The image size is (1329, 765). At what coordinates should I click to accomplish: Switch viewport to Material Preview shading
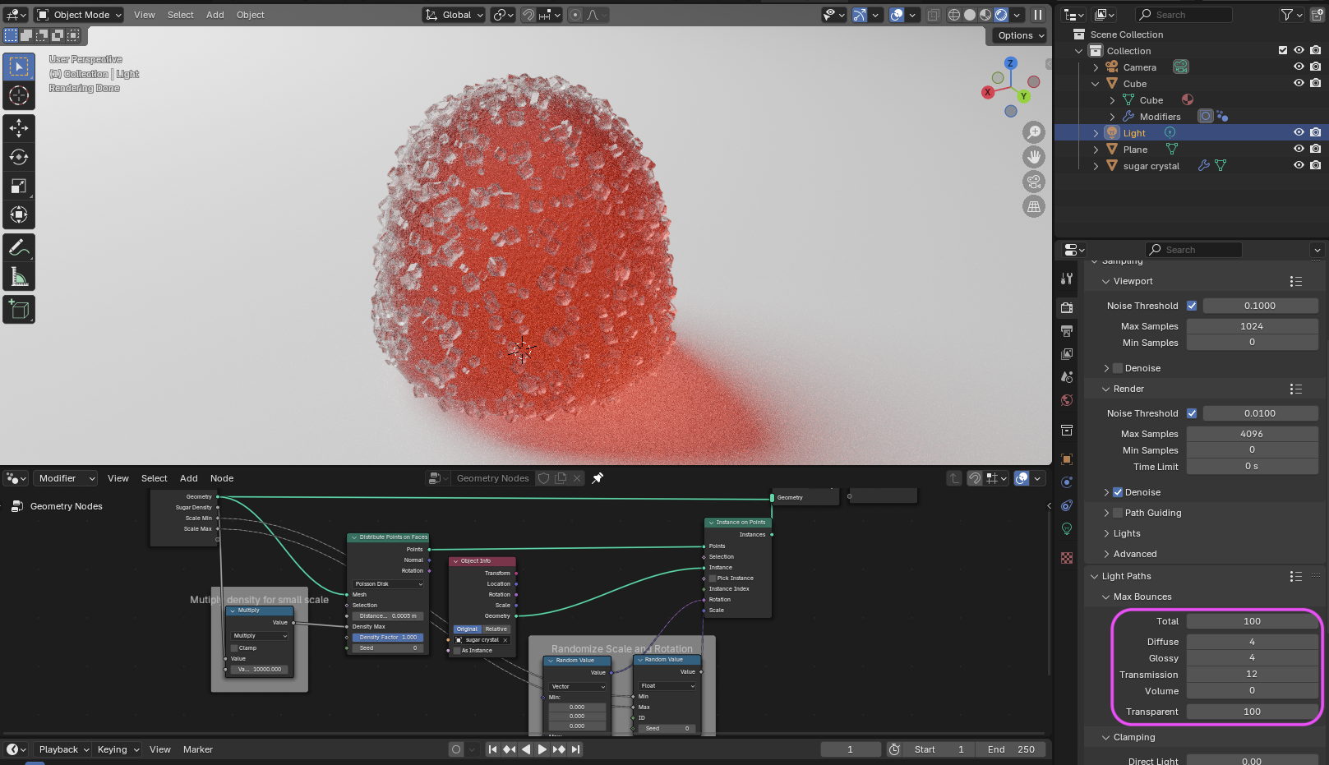tap(985, 15)
